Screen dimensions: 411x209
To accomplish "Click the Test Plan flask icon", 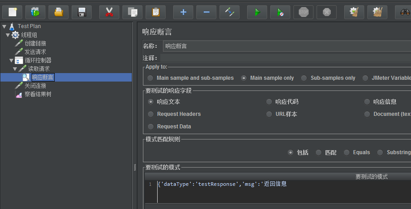I will 12,26.
